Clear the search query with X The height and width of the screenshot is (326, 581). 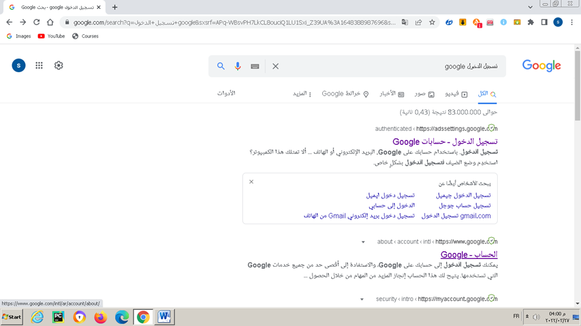[275, 66]
